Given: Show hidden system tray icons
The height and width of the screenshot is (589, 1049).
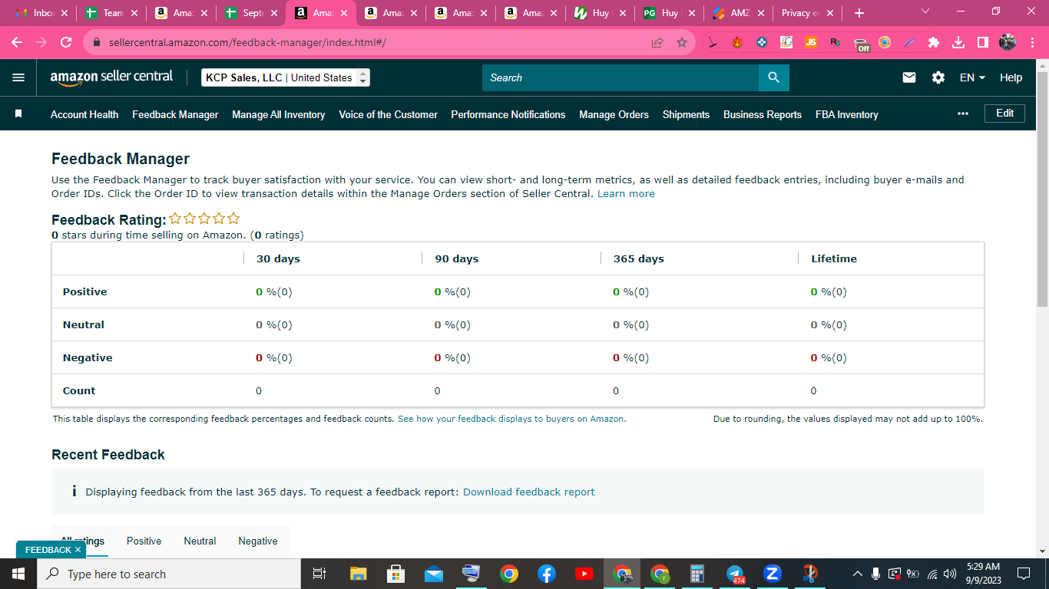Looking at the screenshot, I should (857, 574).
